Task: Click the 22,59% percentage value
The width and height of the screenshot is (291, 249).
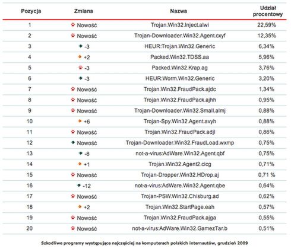Action: pos(267,25)
